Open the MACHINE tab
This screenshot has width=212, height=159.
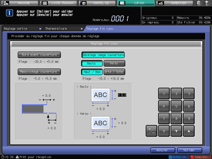coord(20,3)
